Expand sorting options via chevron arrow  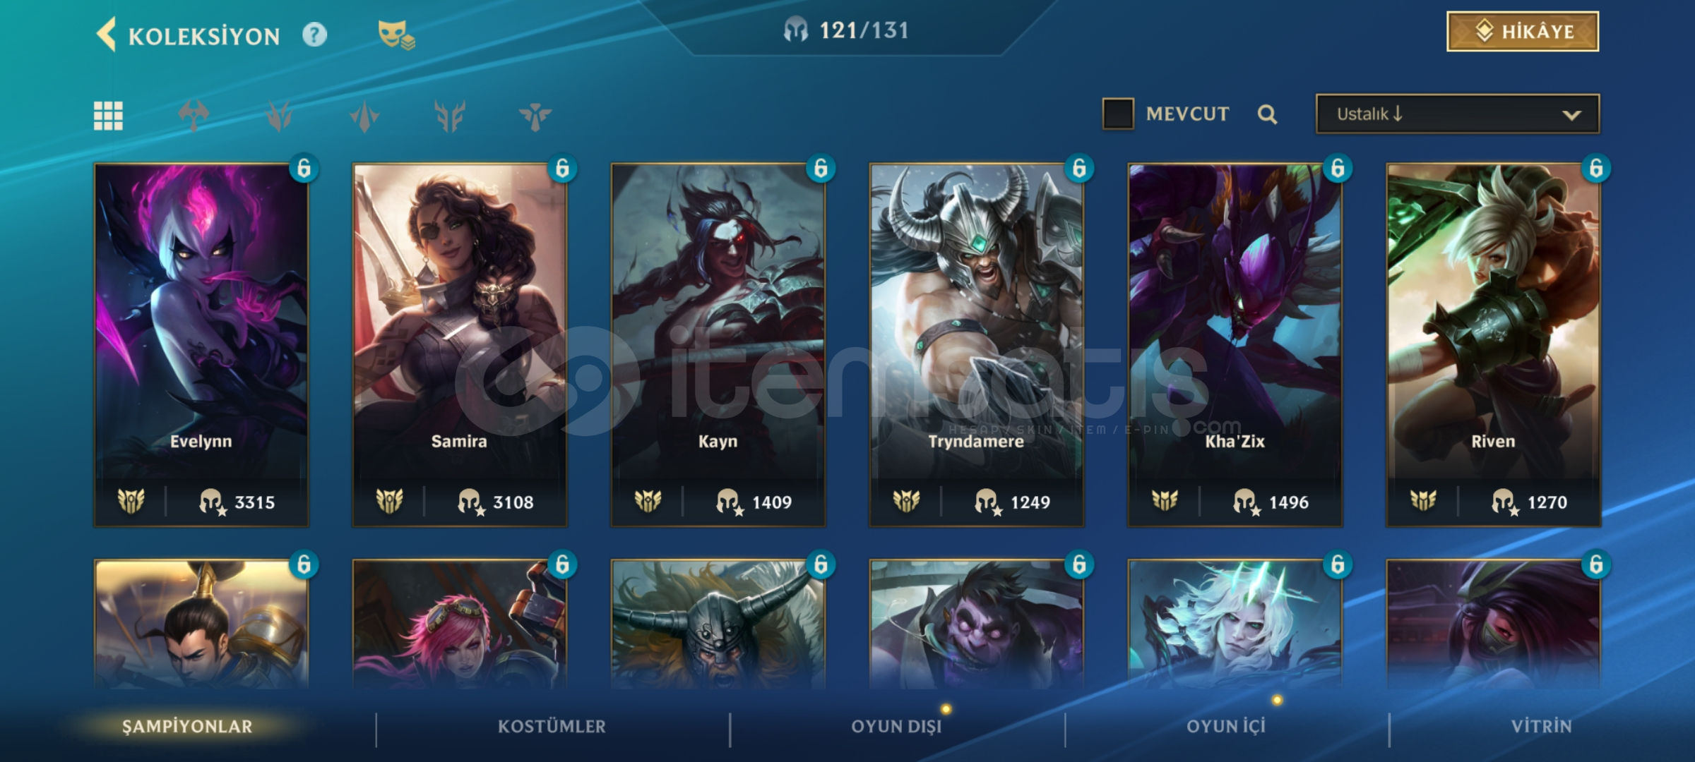pyautogui.click(x=1571, y=115)
